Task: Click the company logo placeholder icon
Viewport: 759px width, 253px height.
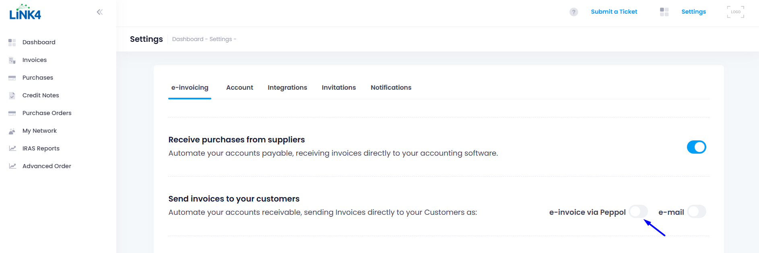Action: (735, 12)
